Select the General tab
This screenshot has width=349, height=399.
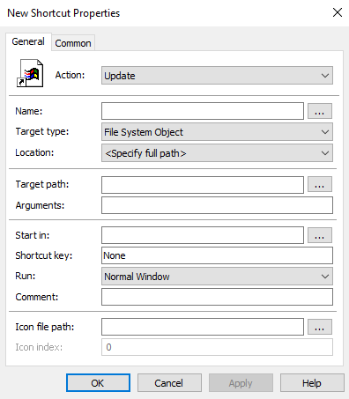pyautogui.click(x=28, y=41)
